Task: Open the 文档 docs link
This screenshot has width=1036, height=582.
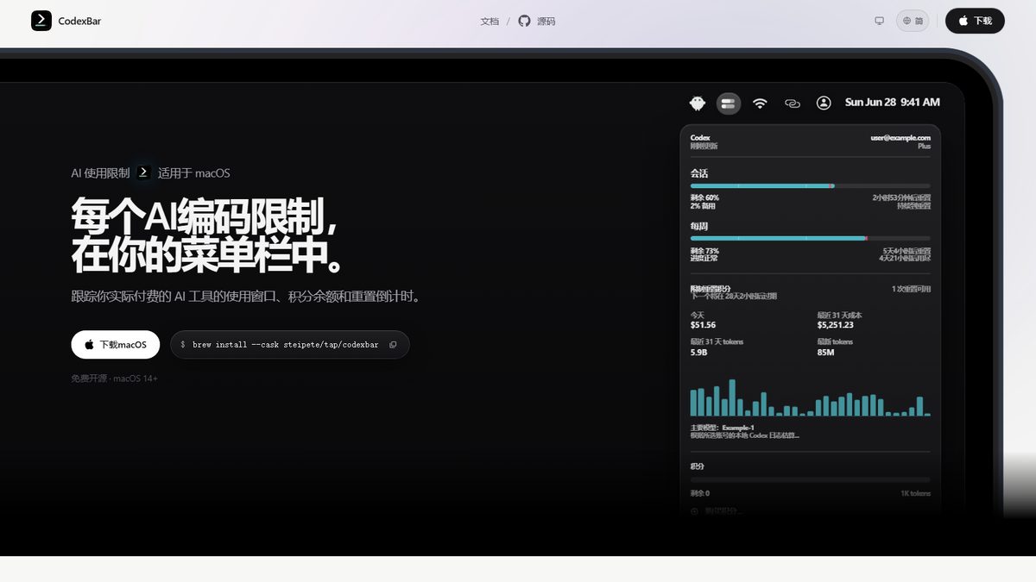Action: tap(490, 21)
